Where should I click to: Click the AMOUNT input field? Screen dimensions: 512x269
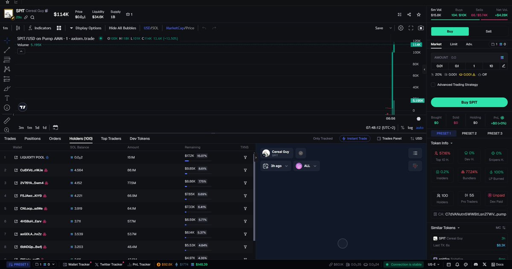click(469, 57)
